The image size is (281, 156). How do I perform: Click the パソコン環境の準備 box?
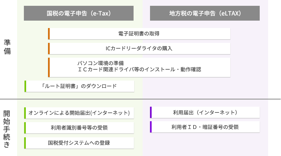(x=139, y=67)
